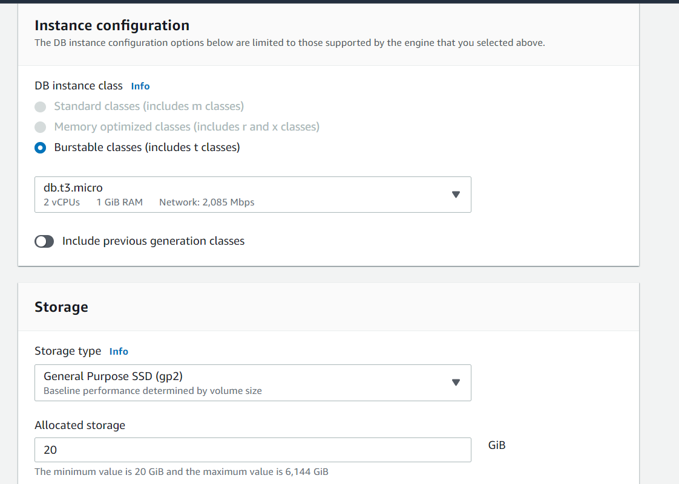
Task: Click the Storage type label
Action: coord(68,351)
